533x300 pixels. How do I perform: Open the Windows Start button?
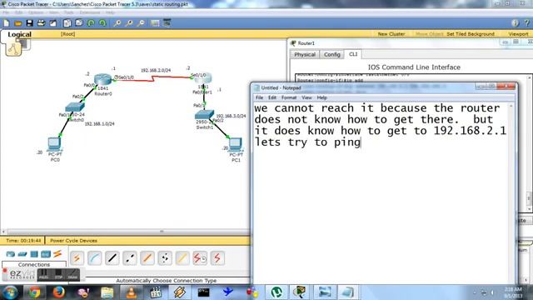(11, 292)
